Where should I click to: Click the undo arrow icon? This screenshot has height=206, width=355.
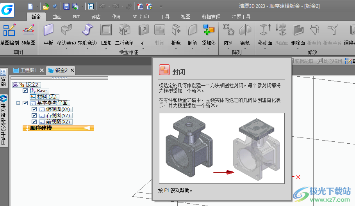point(102,7)
